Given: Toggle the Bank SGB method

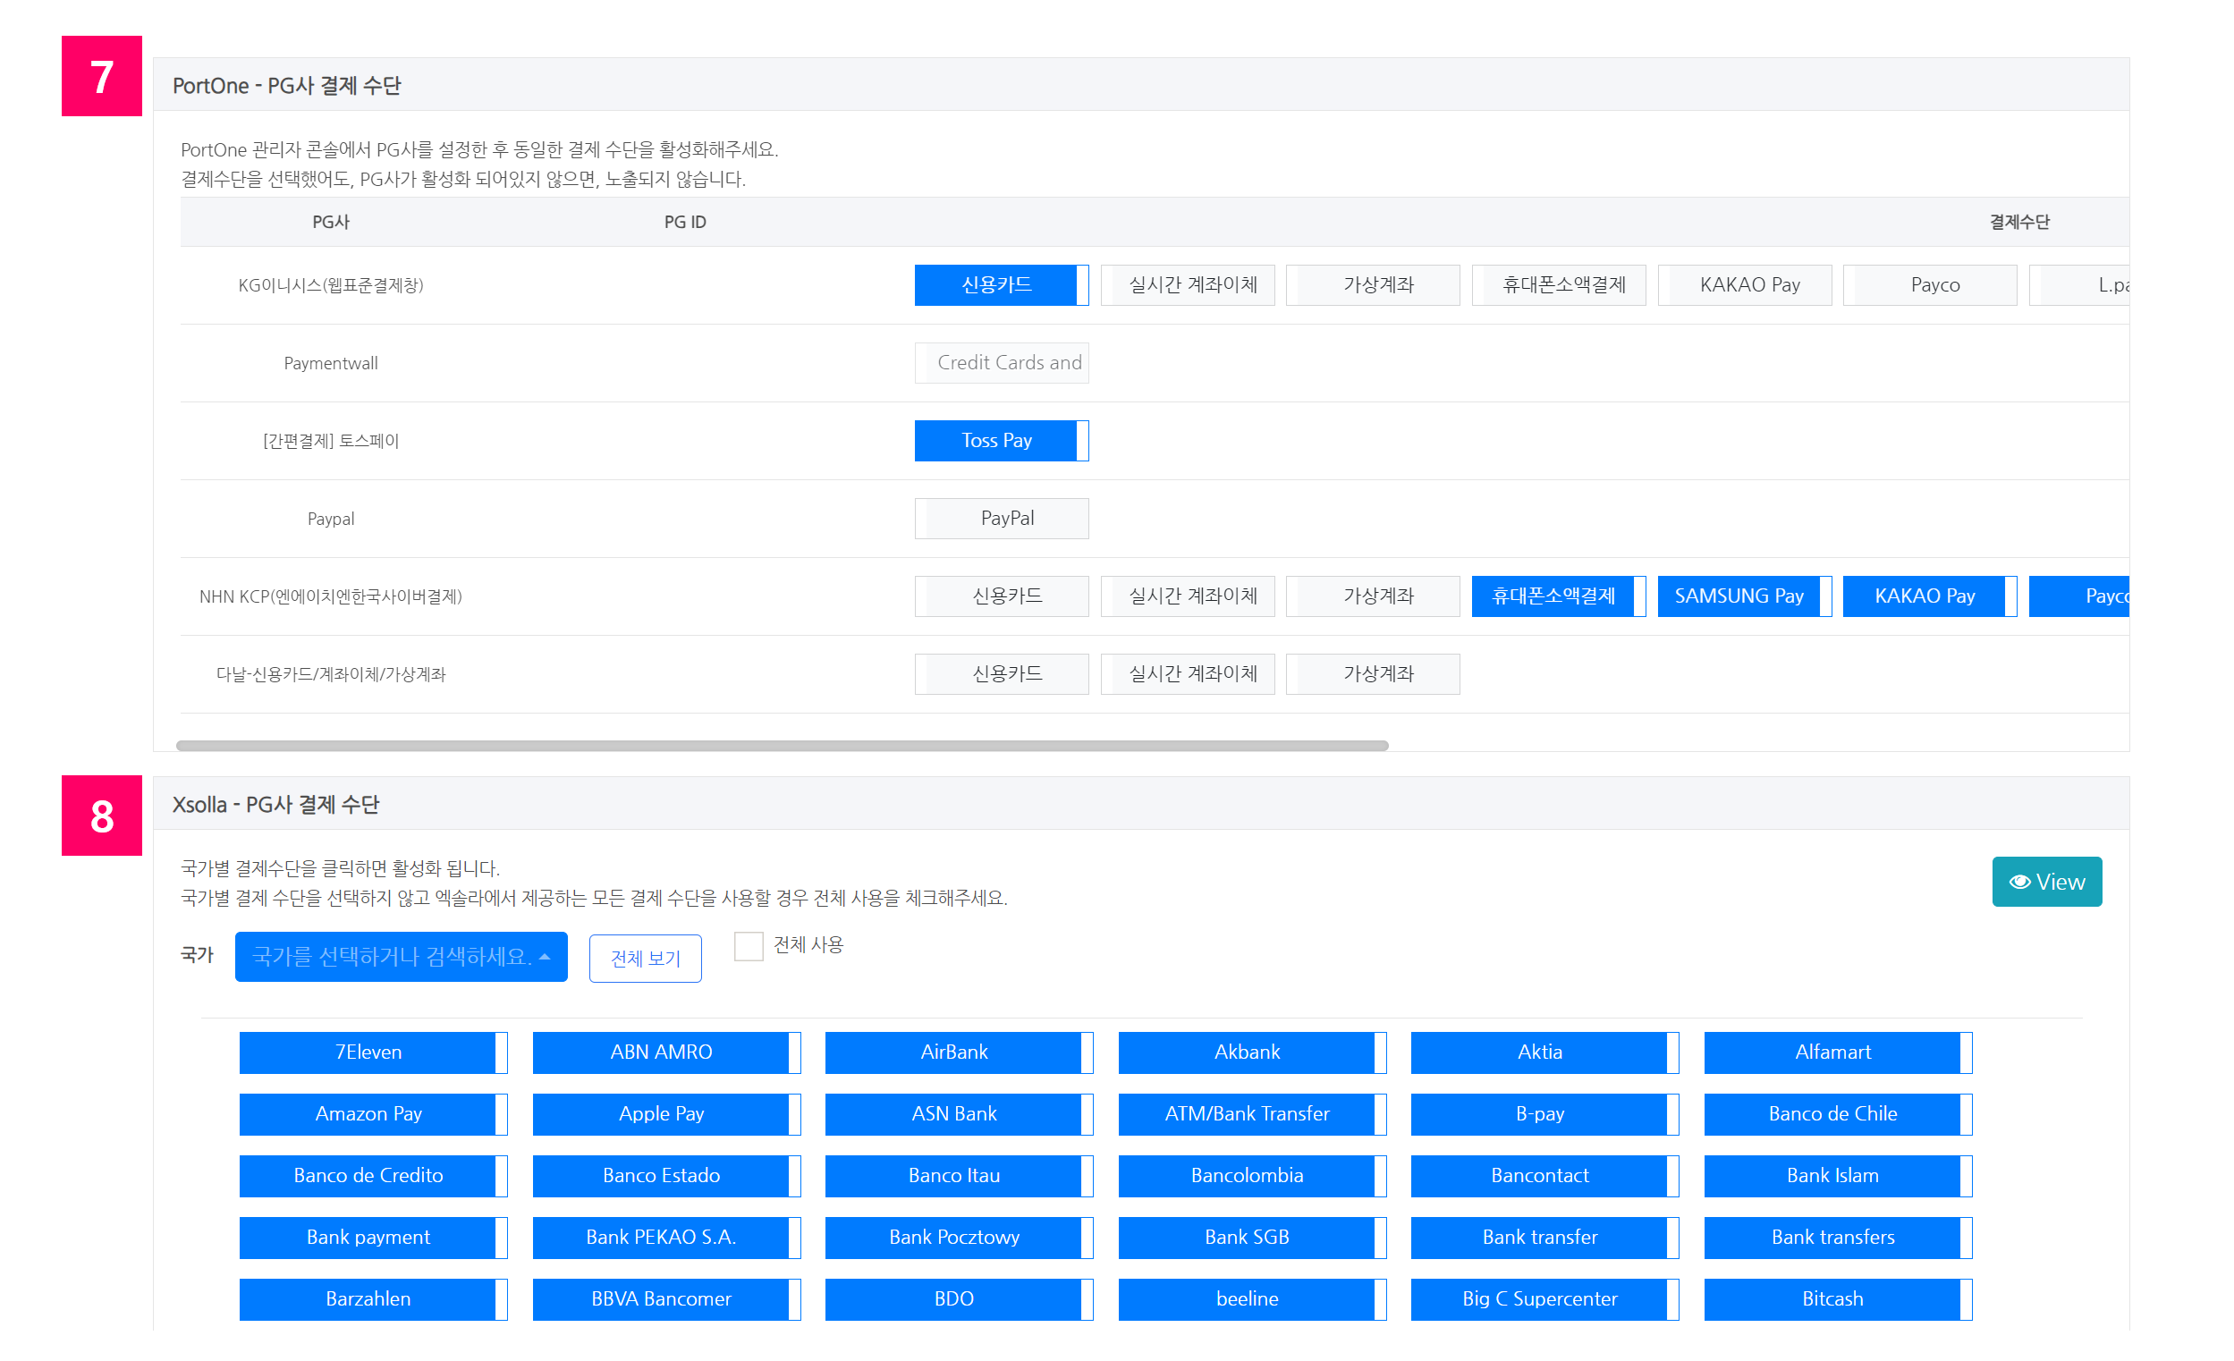Looking at the screenshot, I should 1252,1238.
